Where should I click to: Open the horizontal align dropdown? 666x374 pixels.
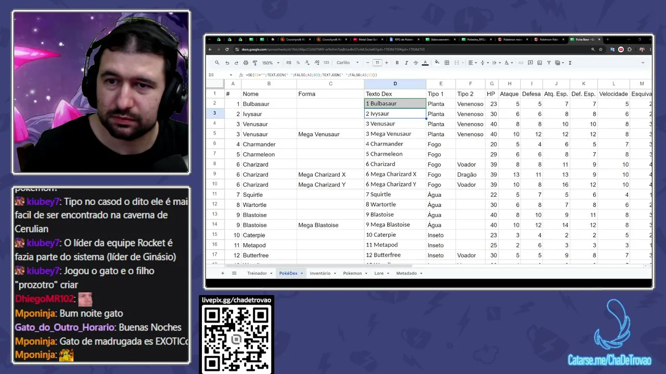coord(472,63)
